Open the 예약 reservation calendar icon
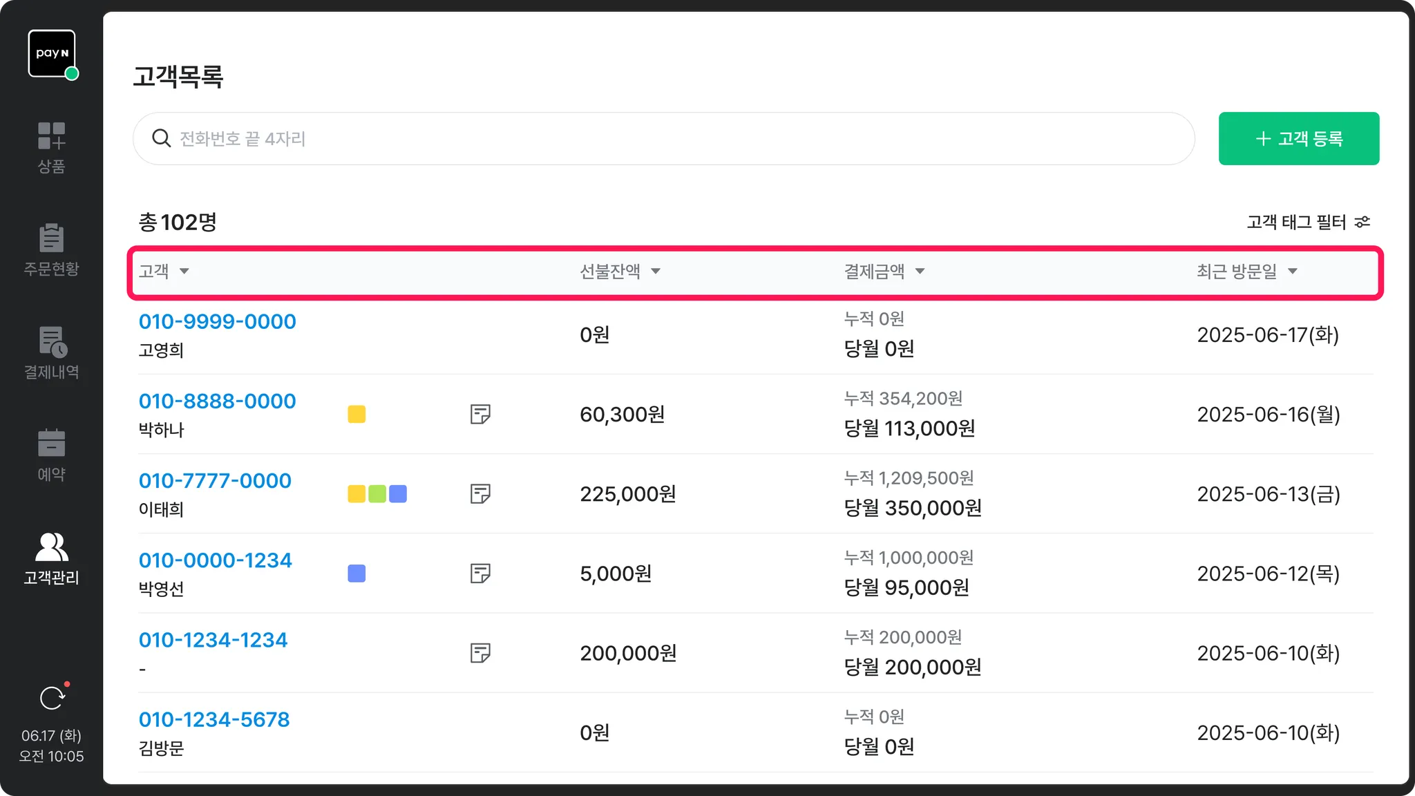The height and width of the screenshot is (796, 1415). [x=51, y=444]
